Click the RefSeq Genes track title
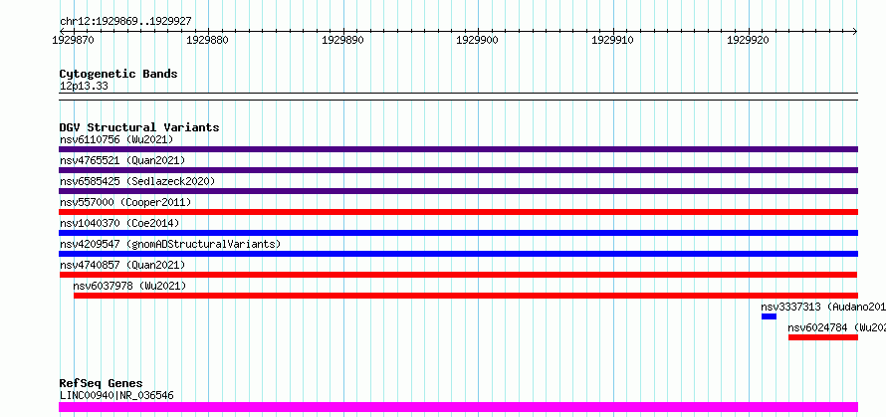The width and height of the screenshot is (886, 417). tap(101, 384)
